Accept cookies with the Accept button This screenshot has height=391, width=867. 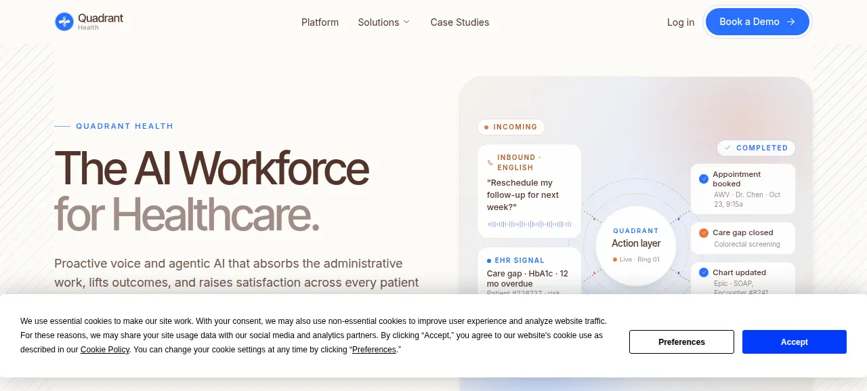pyautogui.click(x=794, y=342)
